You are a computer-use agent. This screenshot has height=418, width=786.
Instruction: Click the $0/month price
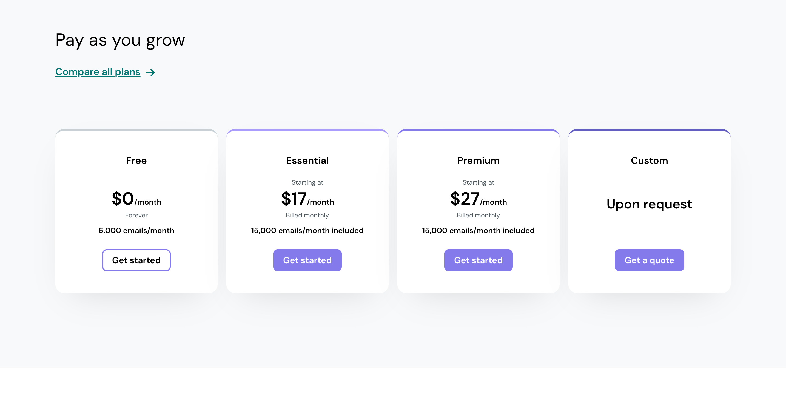click(x=136, y=199)
